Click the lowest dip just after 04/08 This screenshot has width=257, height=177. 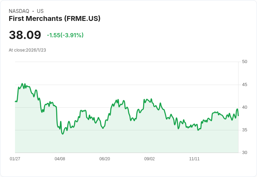click(63, 134)
